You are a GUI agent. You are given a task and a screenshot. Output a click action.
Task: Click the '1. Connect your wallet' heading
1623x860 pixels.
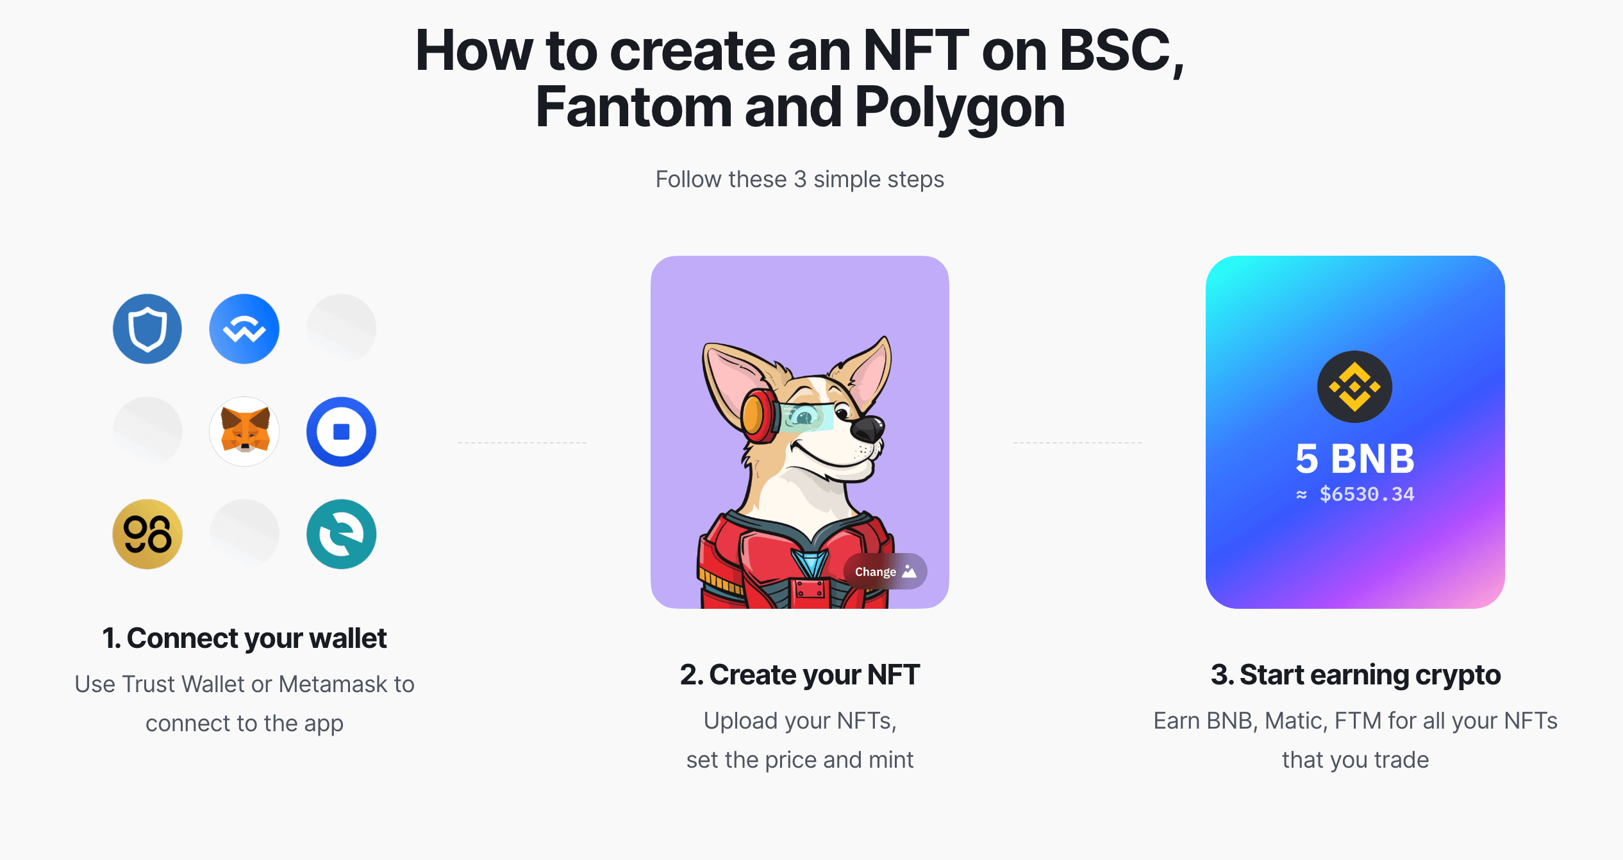[x=244, y=638]
